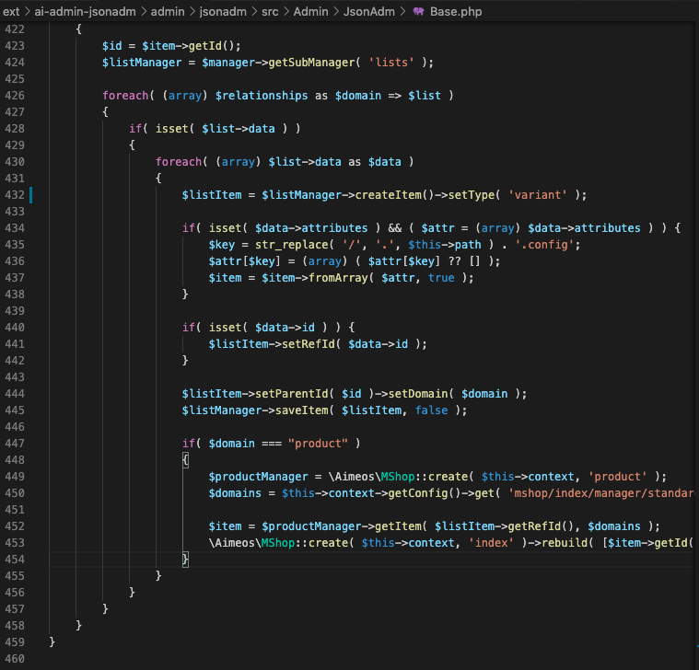This screenshot has width=699, height=670.
Task: Click the "product" string on line 447
Action: pos(318,444)
